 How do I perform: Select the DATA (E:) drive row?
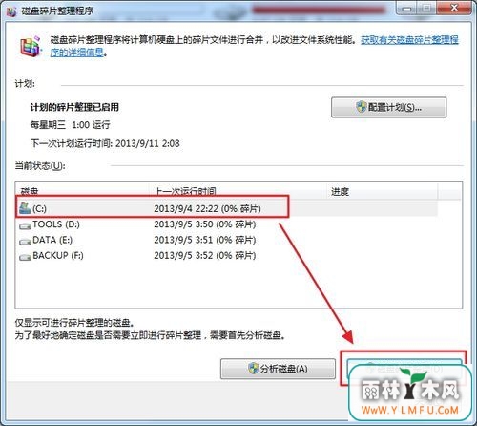[227, 240]
